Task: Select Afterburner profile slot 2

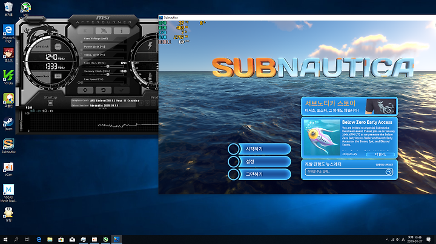Action: tap(147, 103)
